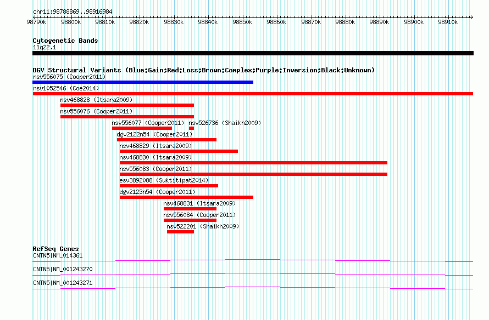Click the 98790k ruler tick label

click(x=36, y=22)
